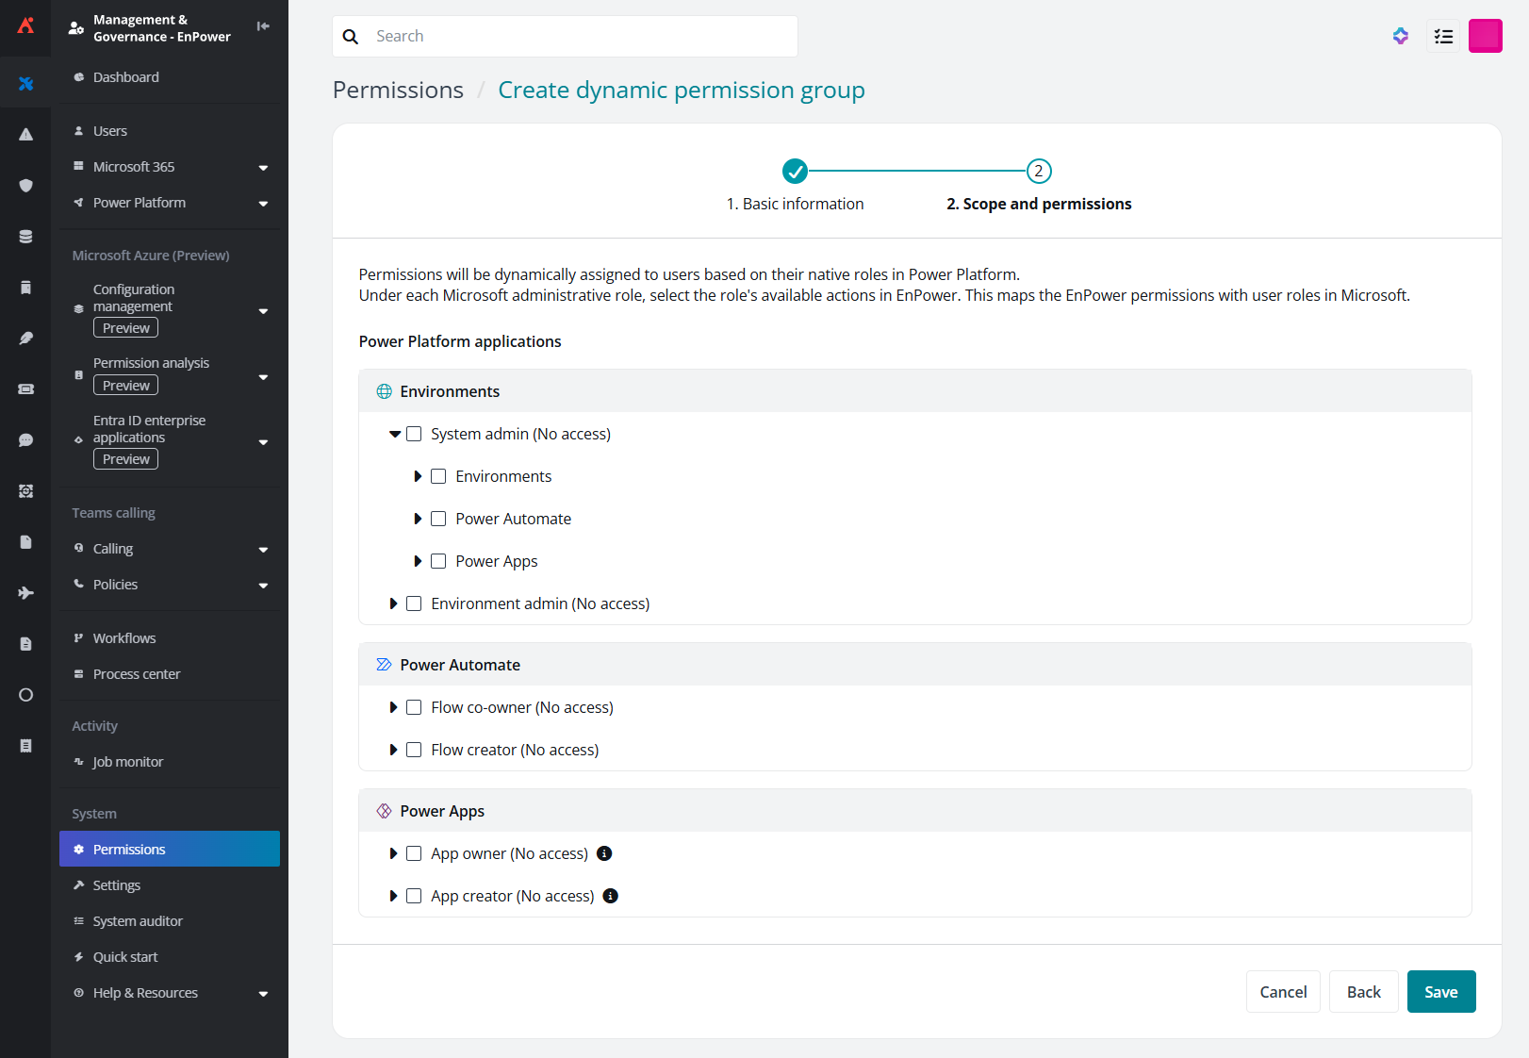The height and width of the screenshot is (1058, 1529).
Task: Check the System admin checkbox
Action: [414, 434]
